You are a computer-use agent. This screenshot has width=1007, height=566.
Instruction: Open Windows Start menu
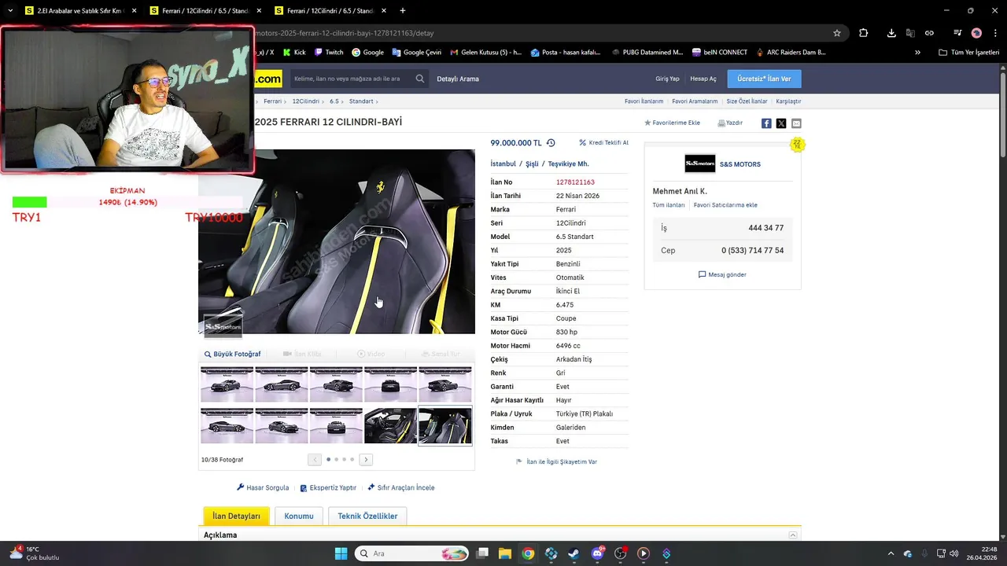pos(341,553)
